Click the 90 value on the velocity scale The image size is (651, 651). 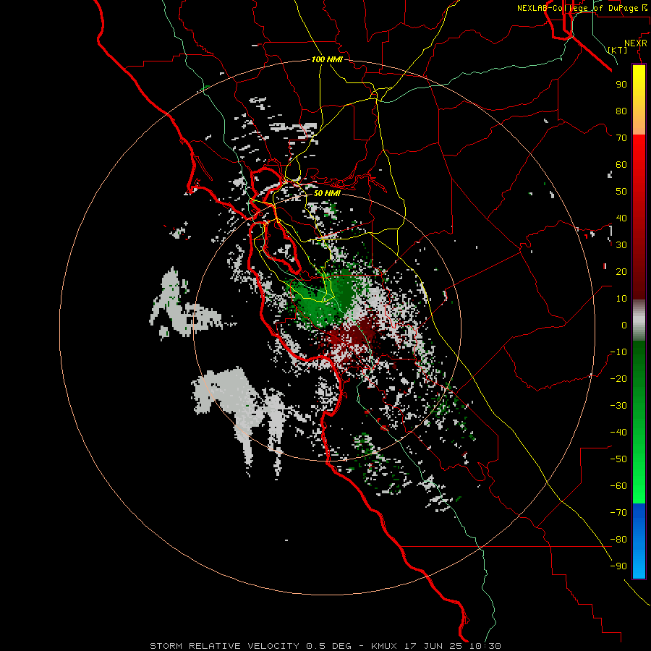click(621, 85)
